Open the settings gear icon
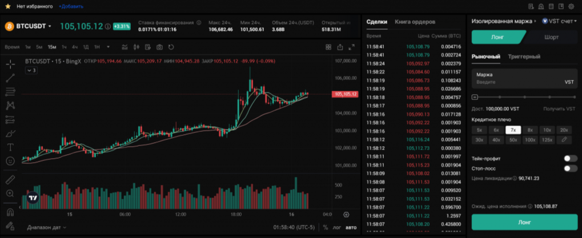Screen dimensions: 582x238 point(572,6)
